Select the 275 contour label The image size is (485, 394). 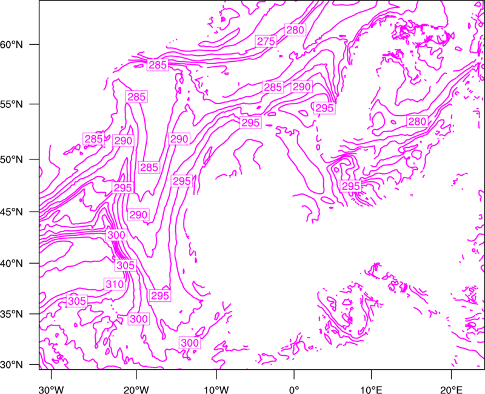point(266,41)
